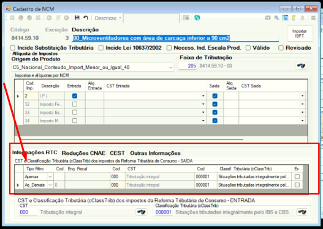Click binoculars lookup for entrada Classificação Tributária
The image size is (323, 229).
(x=302, y=212)
